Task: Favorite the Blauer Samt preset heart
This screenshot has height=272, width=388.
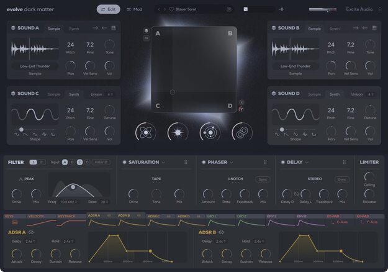Action: coord(171,9)
